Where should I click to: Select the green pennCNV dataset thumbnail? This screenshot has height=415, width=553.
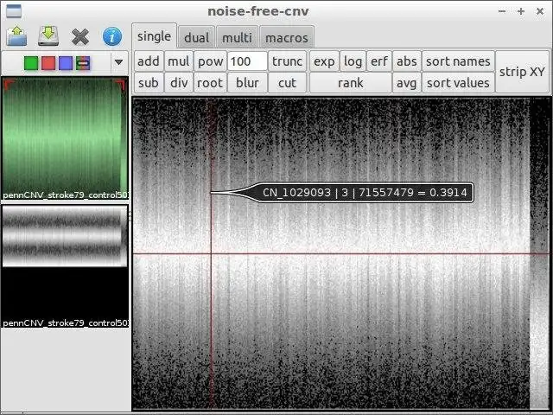[65, 138]
